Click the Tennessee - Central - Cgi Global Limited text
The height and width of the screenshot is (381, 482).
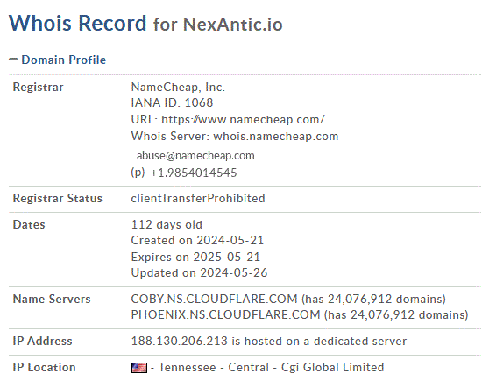pos(271,368)
